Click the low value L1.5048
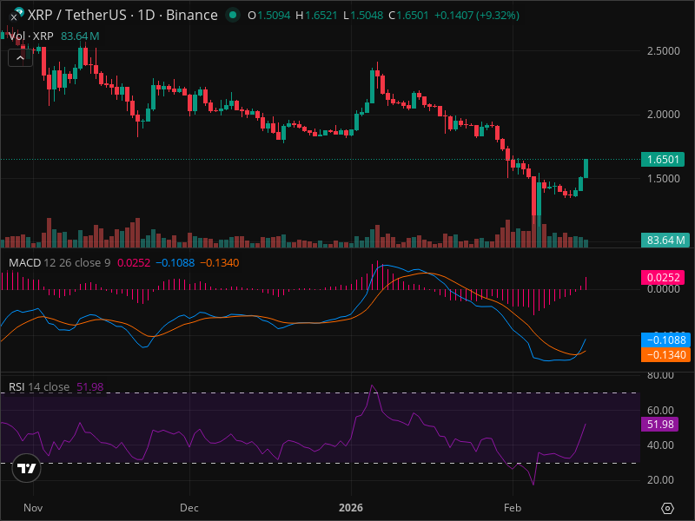Image resolution: width=695 pixels, height=521 pixels. (363, 16)
